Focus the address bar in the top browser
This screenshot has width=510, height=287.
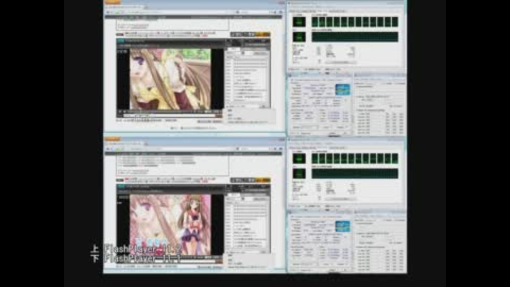[178, 12]
